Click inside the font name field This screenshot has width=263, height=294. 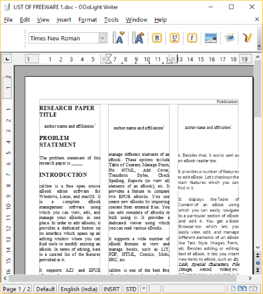[64, 38]
